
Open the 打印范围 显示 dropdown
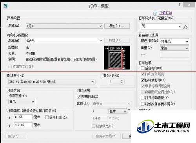(x=22, y=101)
